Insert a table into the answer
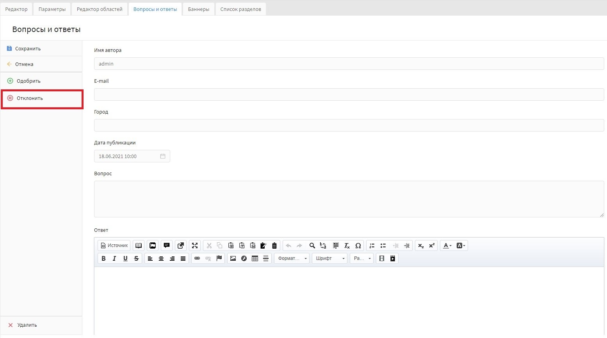607x338 pixels. (255, 258)
